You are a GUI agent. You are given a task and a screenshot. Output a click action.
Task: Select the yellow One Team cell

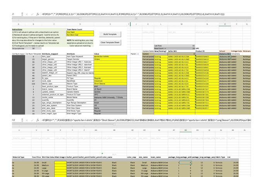point(80,32)
